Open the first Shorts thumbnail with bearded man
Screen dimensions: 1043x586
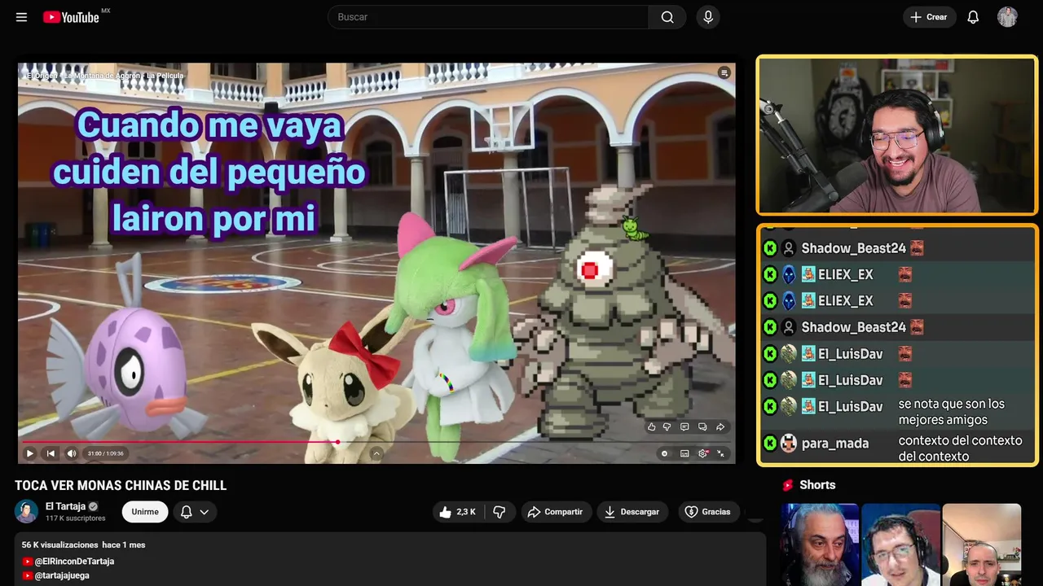click(x=820, y=544)
